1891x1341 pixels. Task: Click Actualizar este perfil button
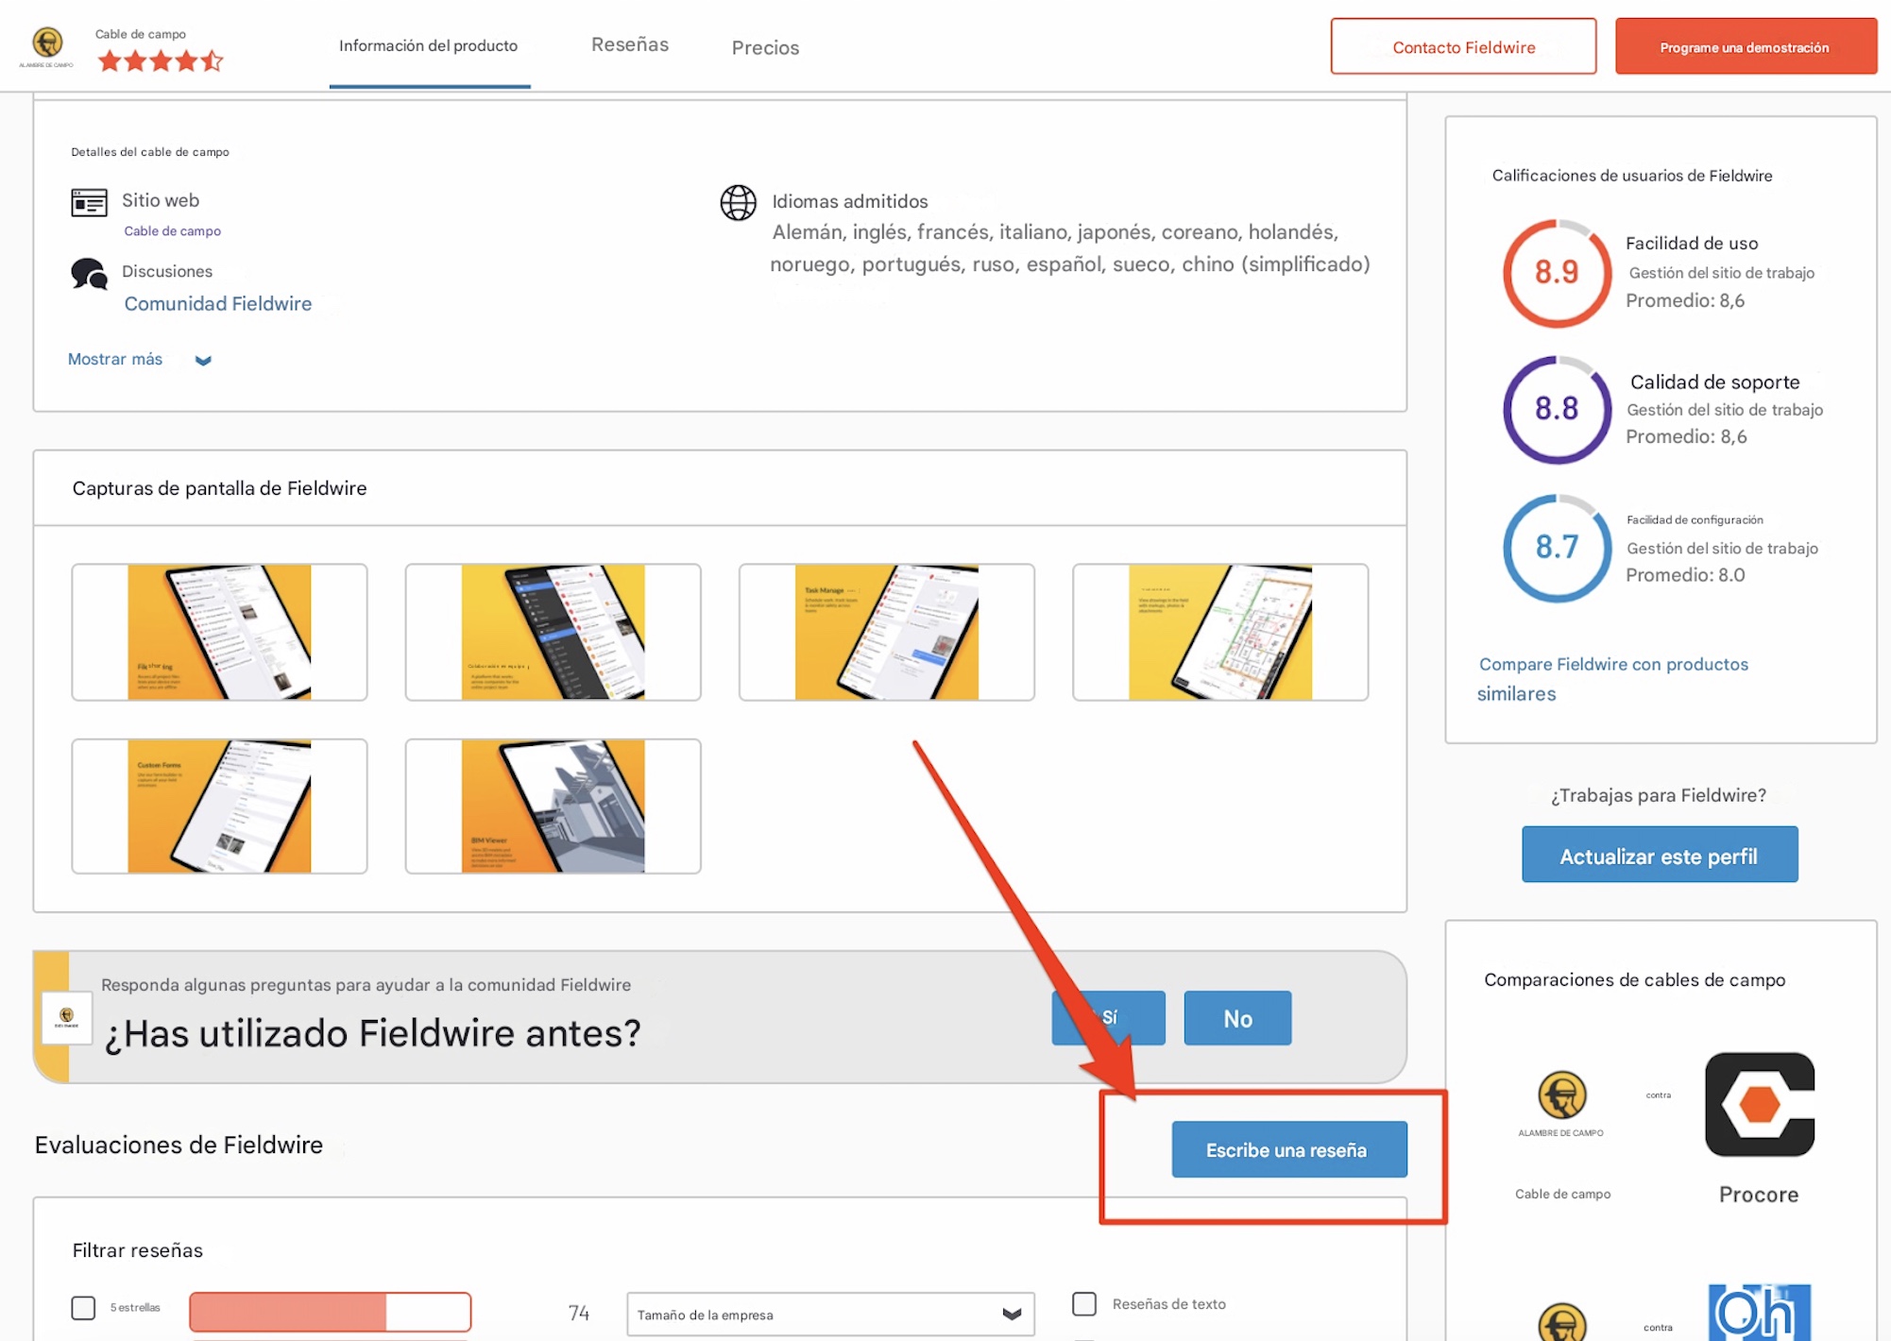tap(1659, 855)
